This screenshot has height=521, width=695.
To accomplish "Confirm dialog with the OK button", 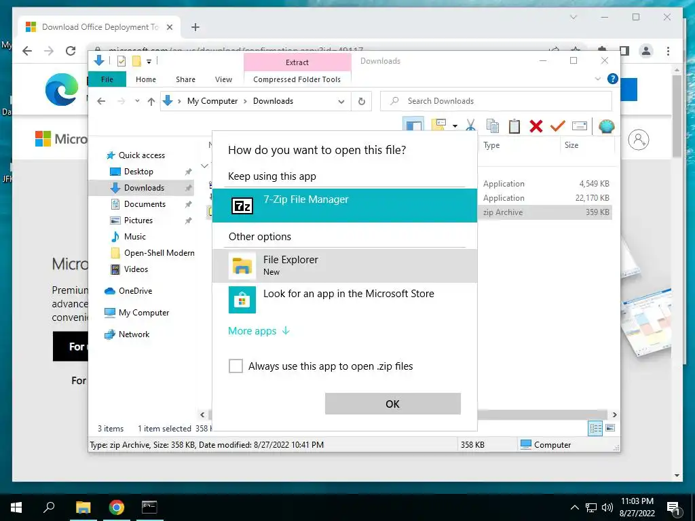I will [x=393, y=404].
